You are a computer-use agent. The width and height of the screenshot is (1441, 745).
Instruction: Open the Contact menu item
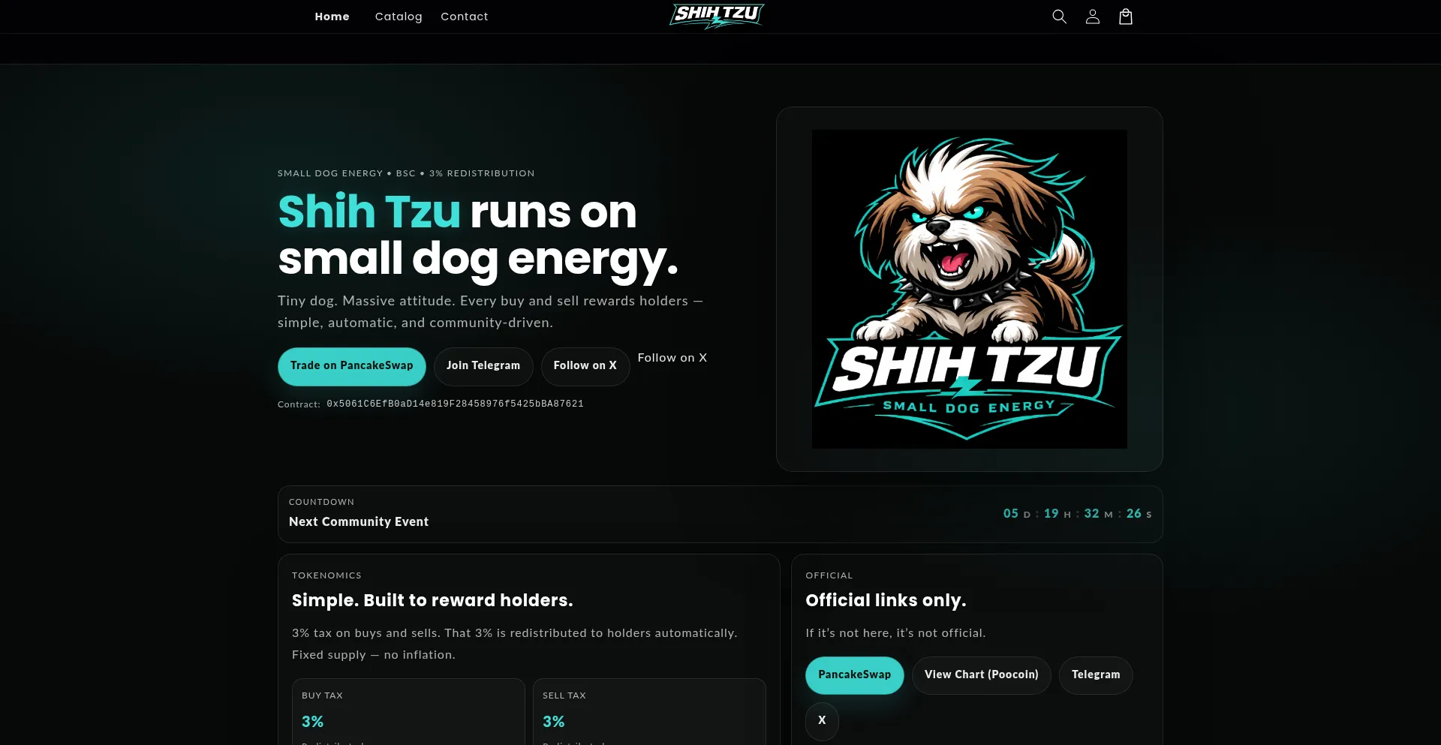[x=465, y=17]
